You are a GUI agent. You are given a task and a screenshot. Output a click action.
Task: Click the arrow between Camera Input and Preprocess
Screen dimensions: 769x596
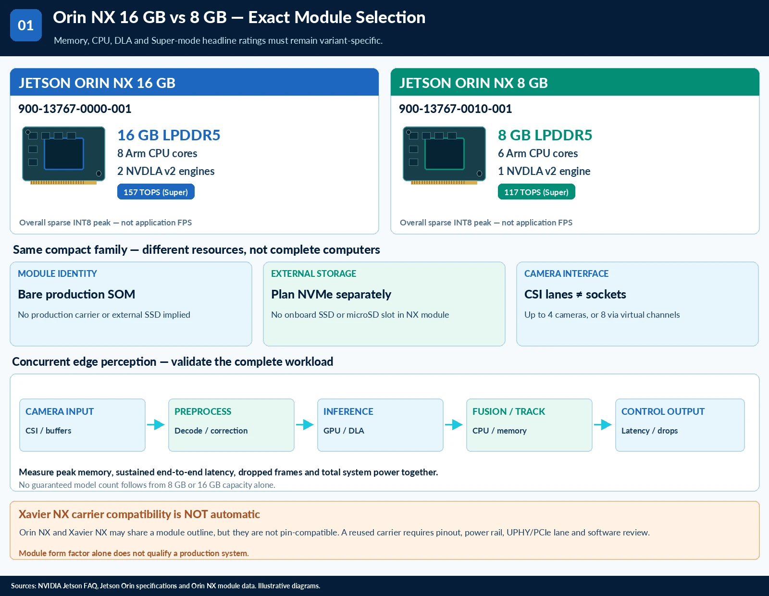156,425
